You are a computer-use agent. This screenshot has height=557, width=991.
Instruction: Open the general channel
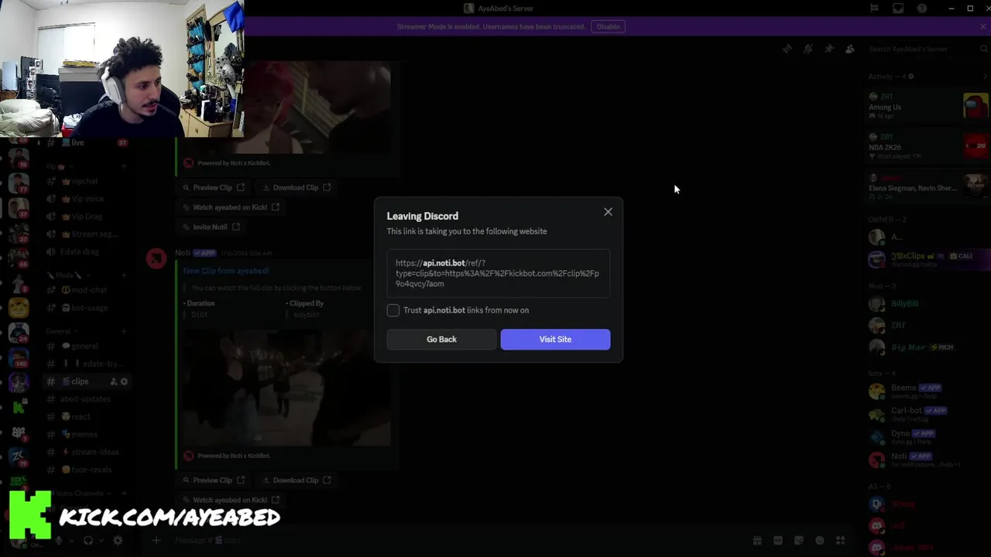click(x=85, y=346)
